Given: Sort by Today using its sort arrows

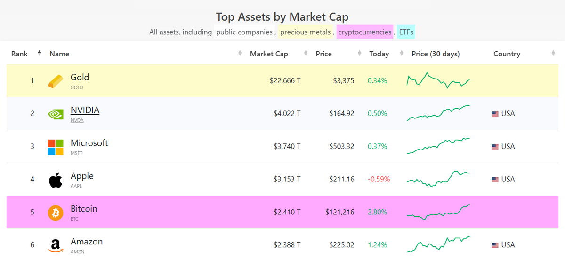Looking at the screenshot, I should (x=402, y=54).
